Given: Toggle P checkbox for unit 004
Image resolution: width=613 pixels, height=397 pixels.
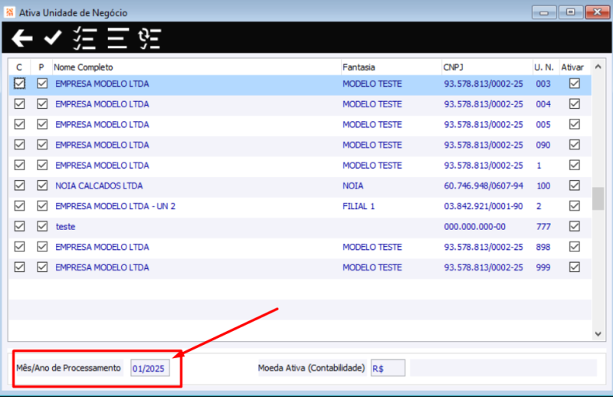Looking at the screenshot, I should 42,104.
